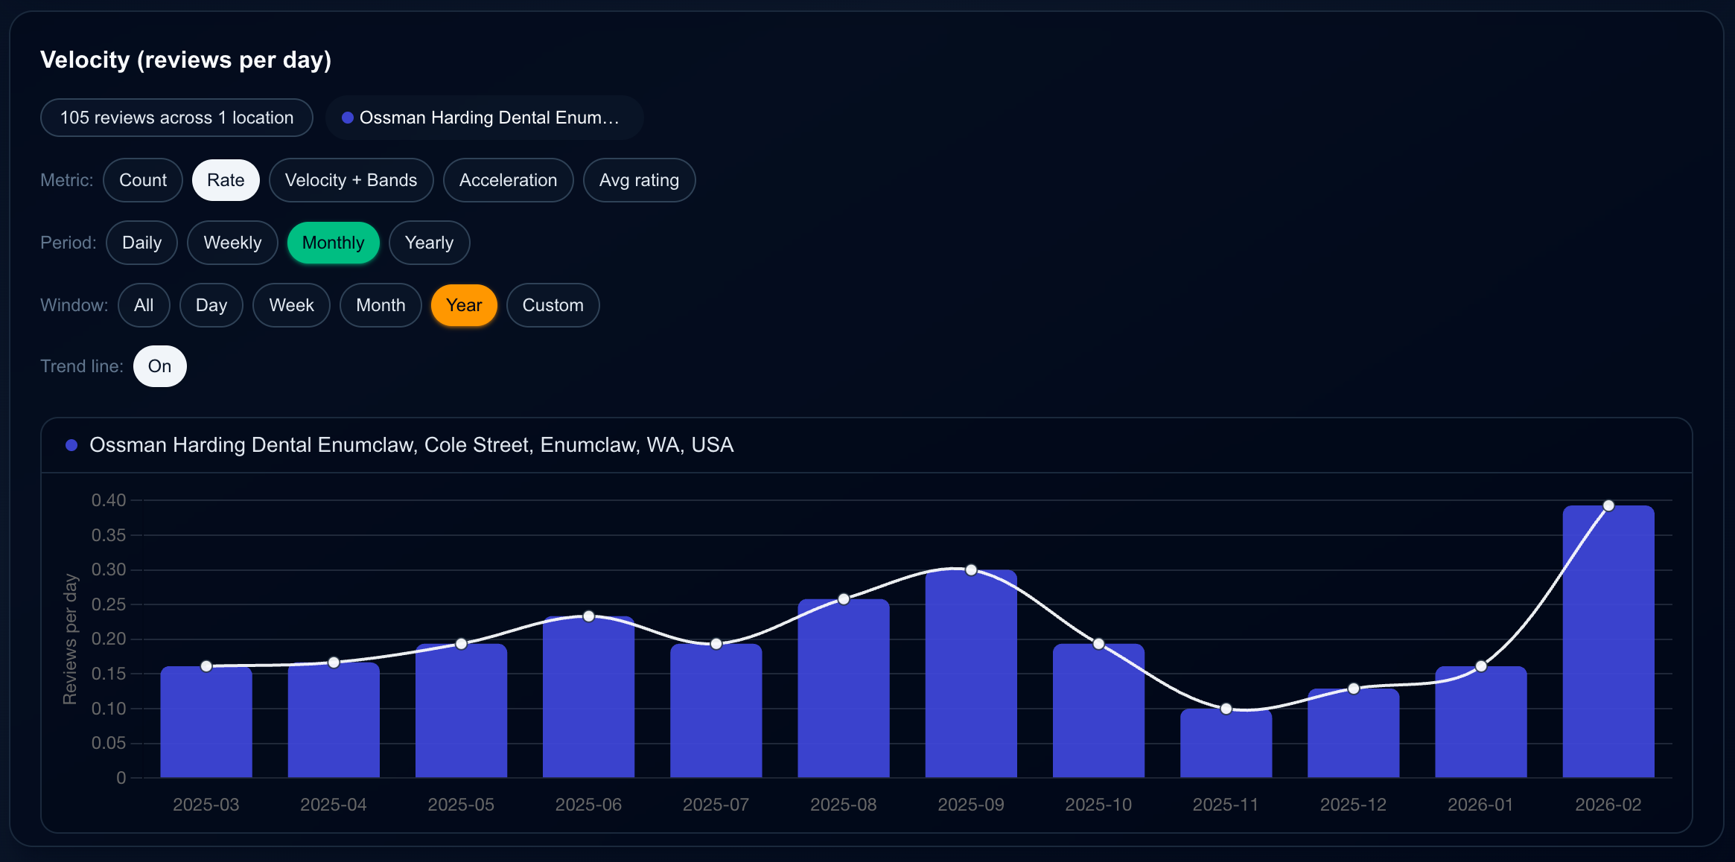
Task: Click the purple legend dot beside Ossman Harding
Action: click(347, 117)
